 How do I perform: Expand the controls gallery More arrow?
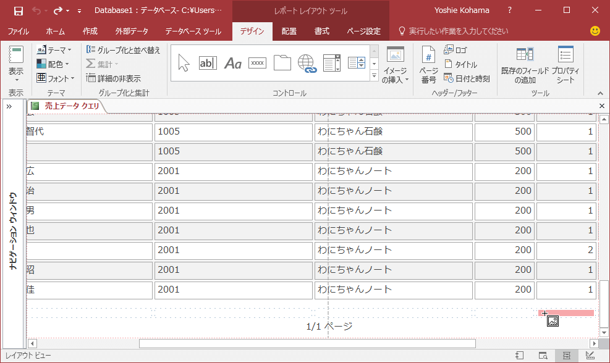tap(375, 75)
